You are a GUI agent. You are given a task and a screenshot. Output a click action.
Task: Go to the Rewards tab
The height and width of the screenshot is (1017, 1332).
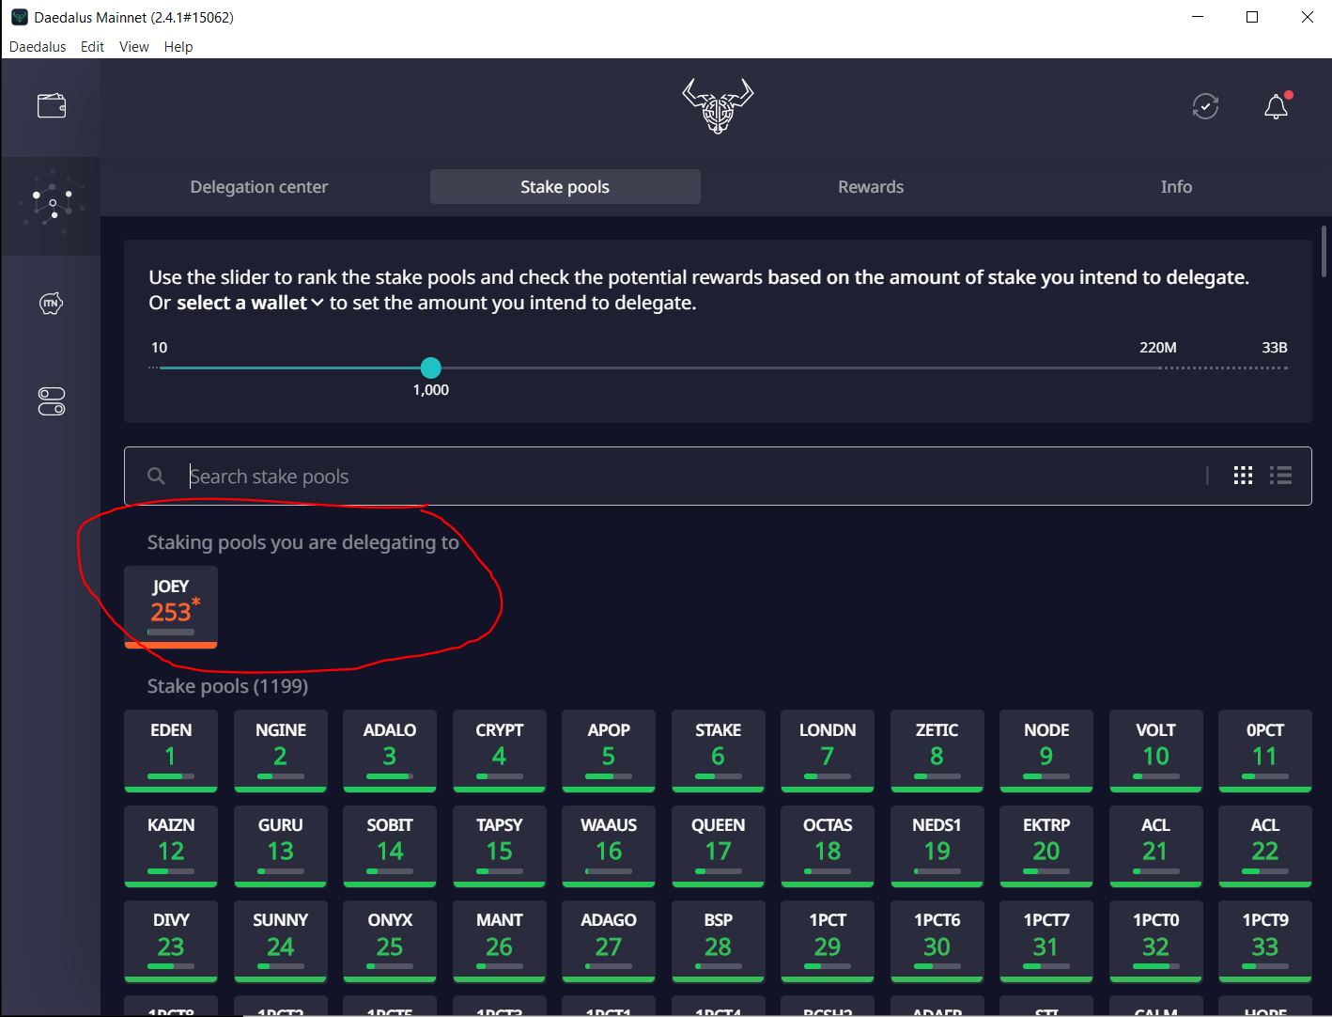[x=871, y=186]
